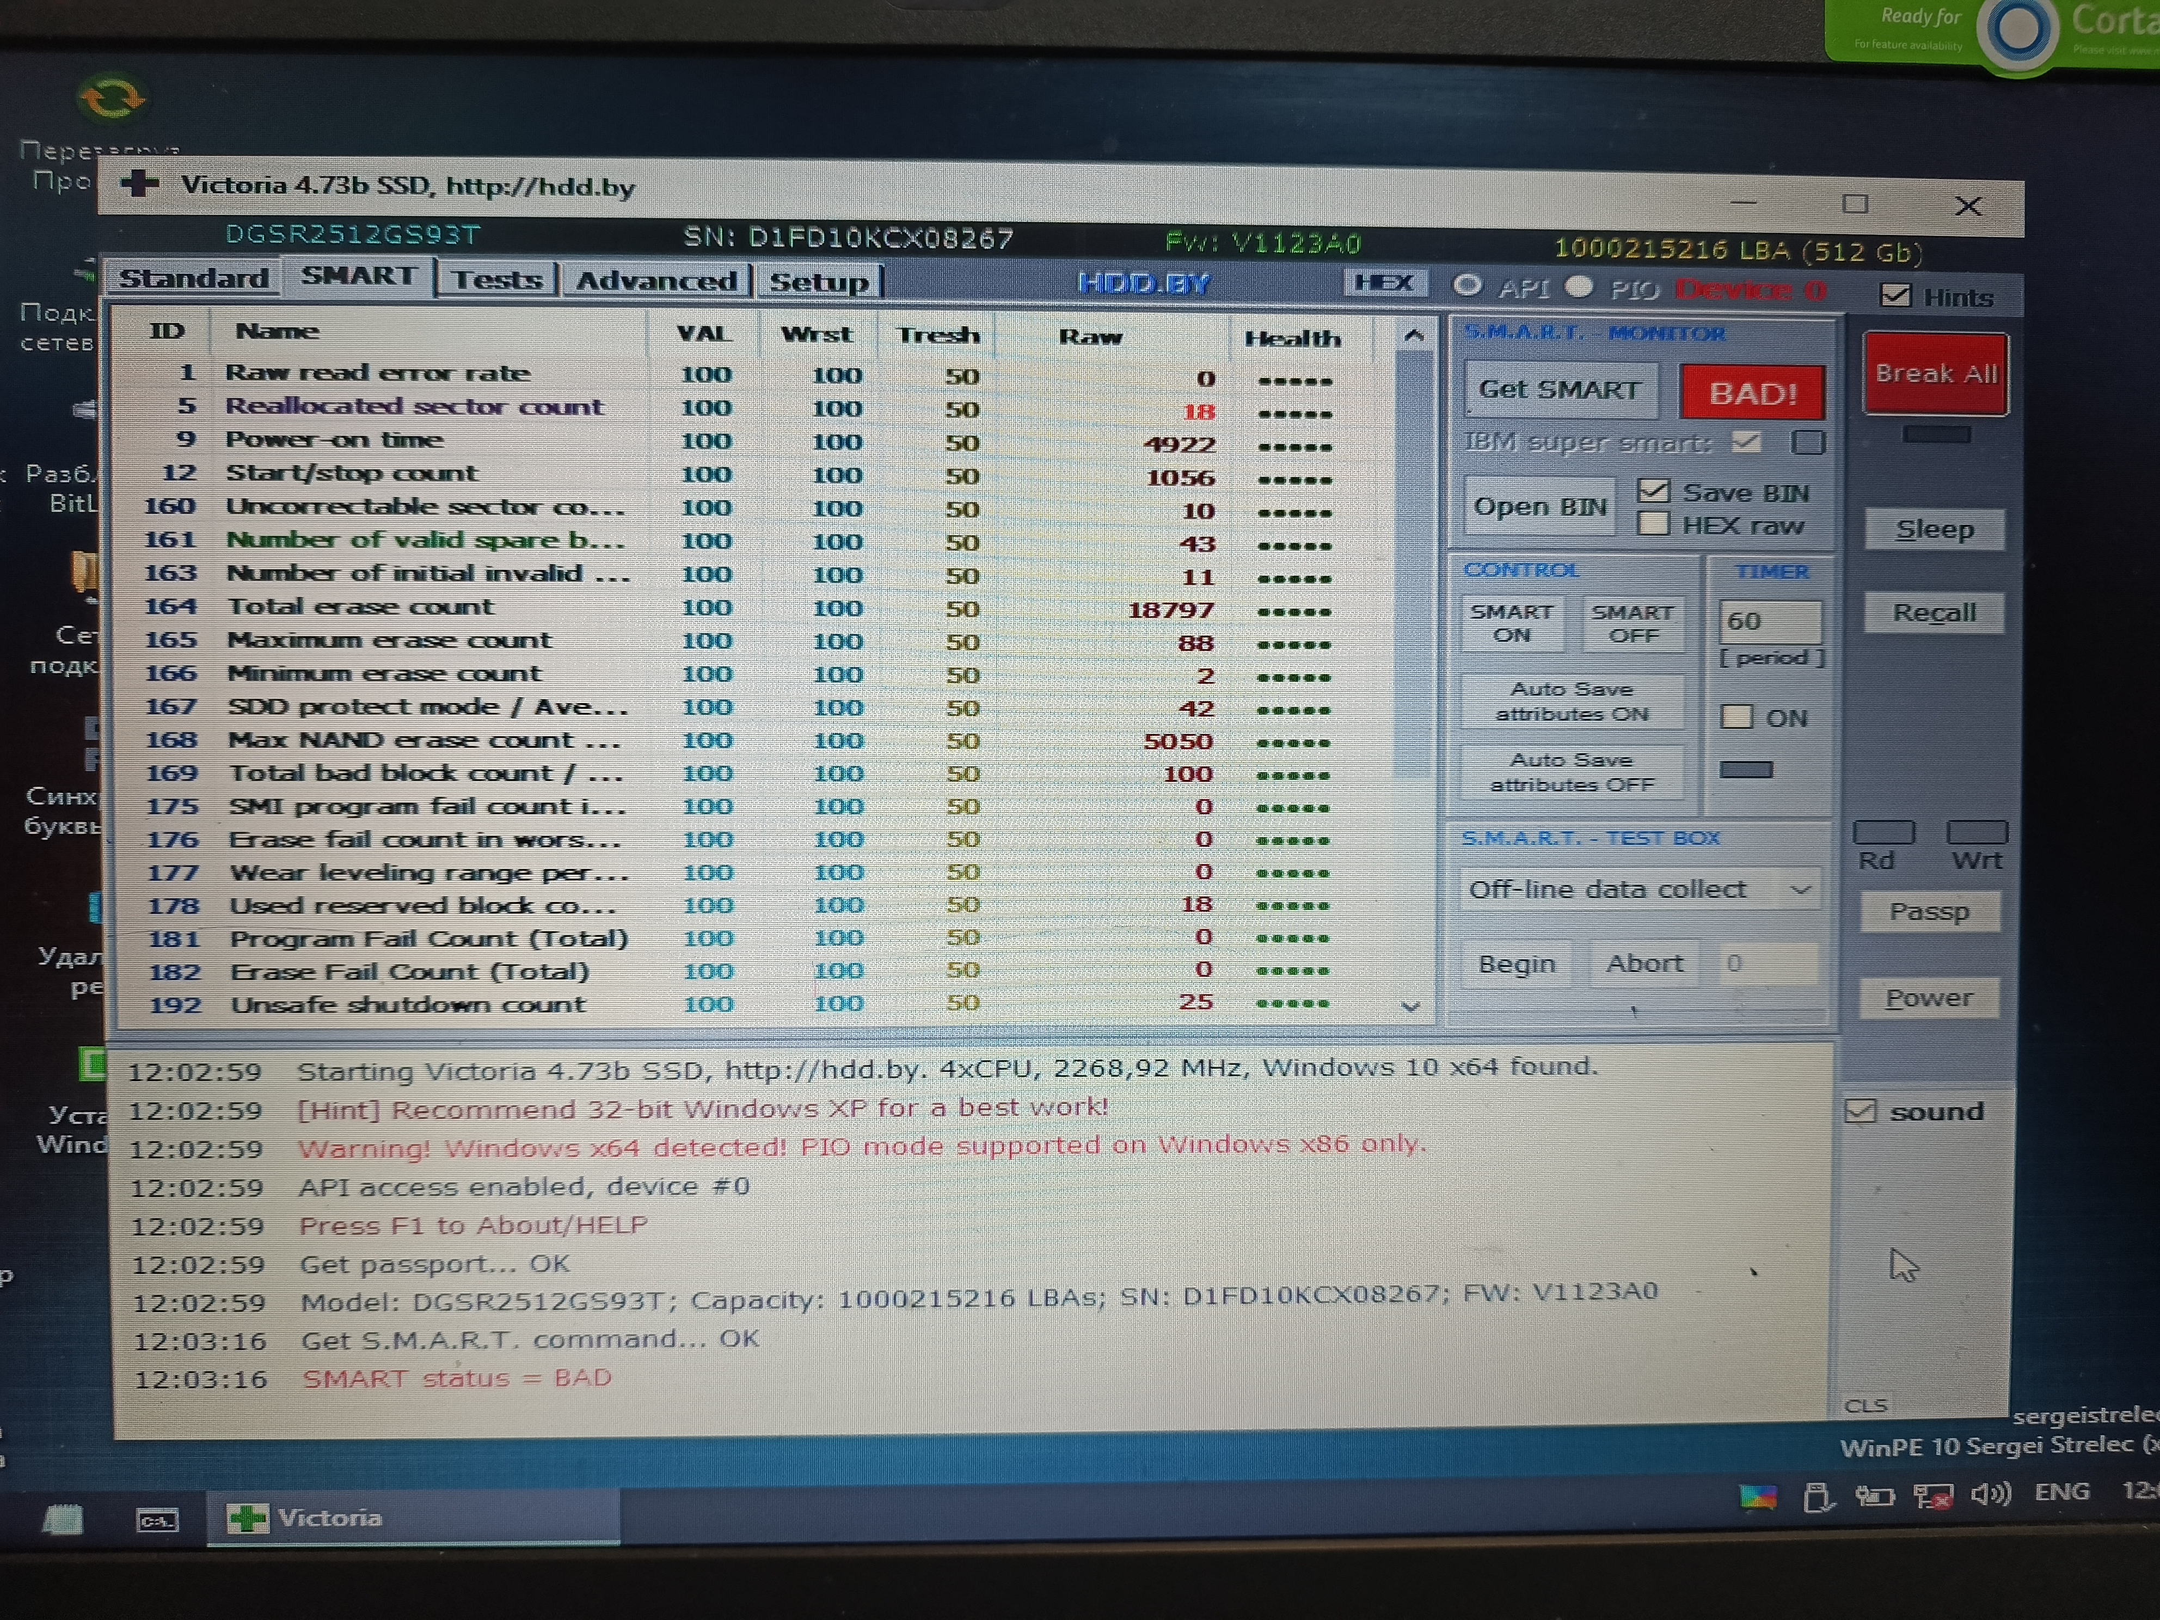2160x1620 pixels.
Task: Enable the HEX raw checkbox
Action: click(1653, 524)
